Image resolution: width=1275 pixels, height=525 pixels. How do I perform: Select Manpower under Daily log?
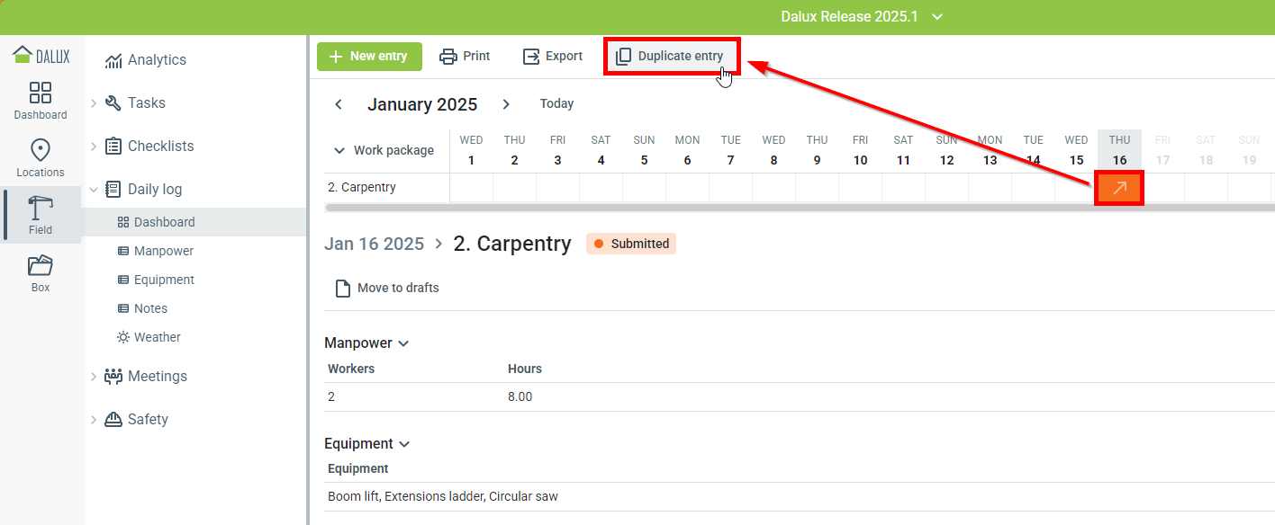pyautogui.click(x=163, y=251)
